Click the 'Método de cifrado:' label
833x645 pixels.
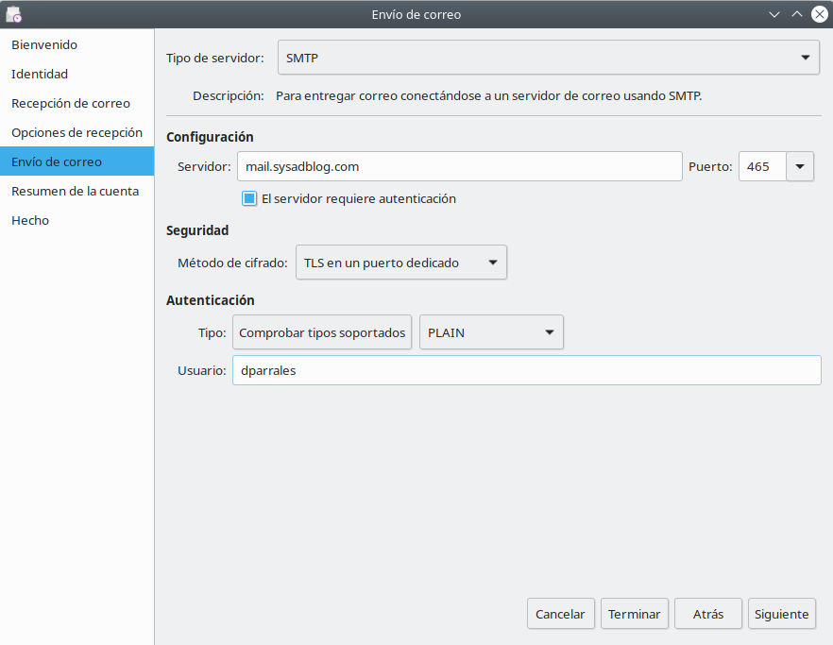coord(232,263)
